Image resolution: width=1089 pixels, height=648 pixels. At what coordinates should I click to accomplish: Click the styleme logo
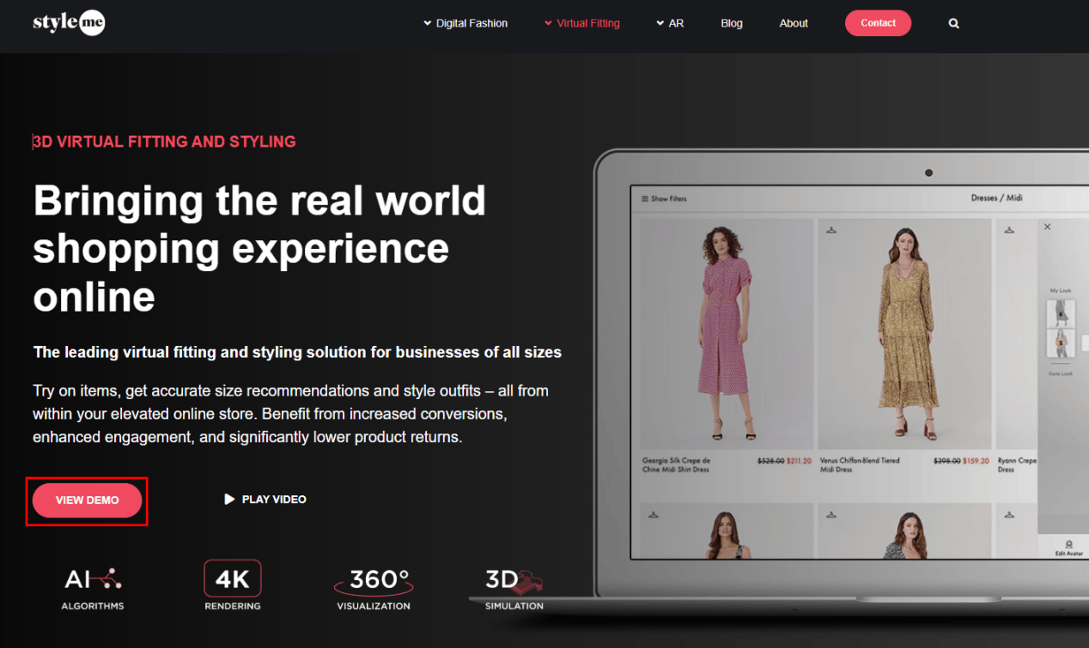(x=69, y=23)
